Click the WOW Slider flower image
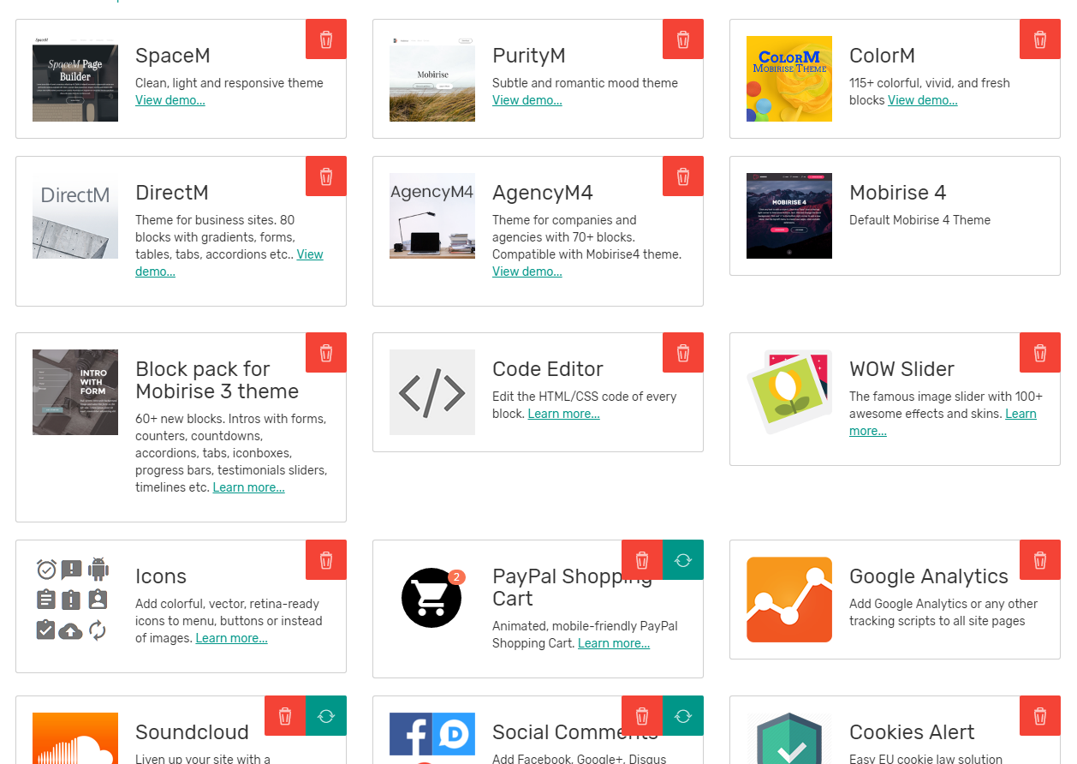Viewport: 1077px width, 764px height. [789, 392]
